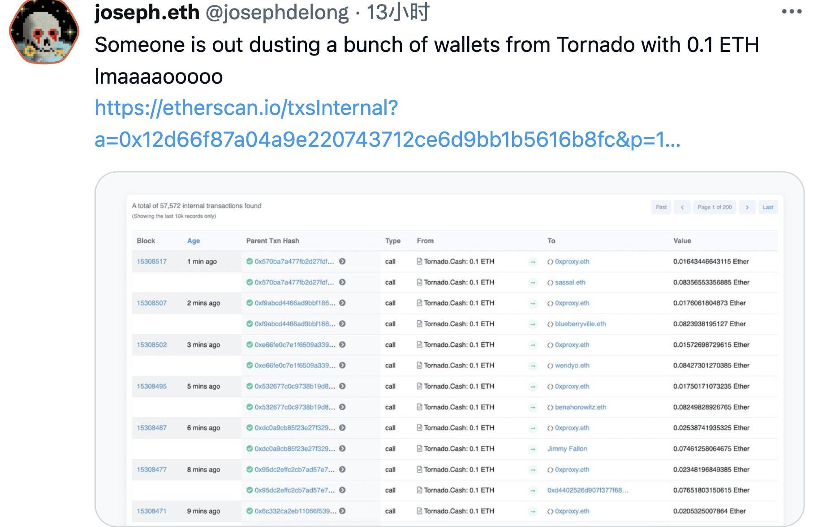The image size is (827, 527).
Task: Click the @josephdelong handle
Action: click(x=277, y=13)
